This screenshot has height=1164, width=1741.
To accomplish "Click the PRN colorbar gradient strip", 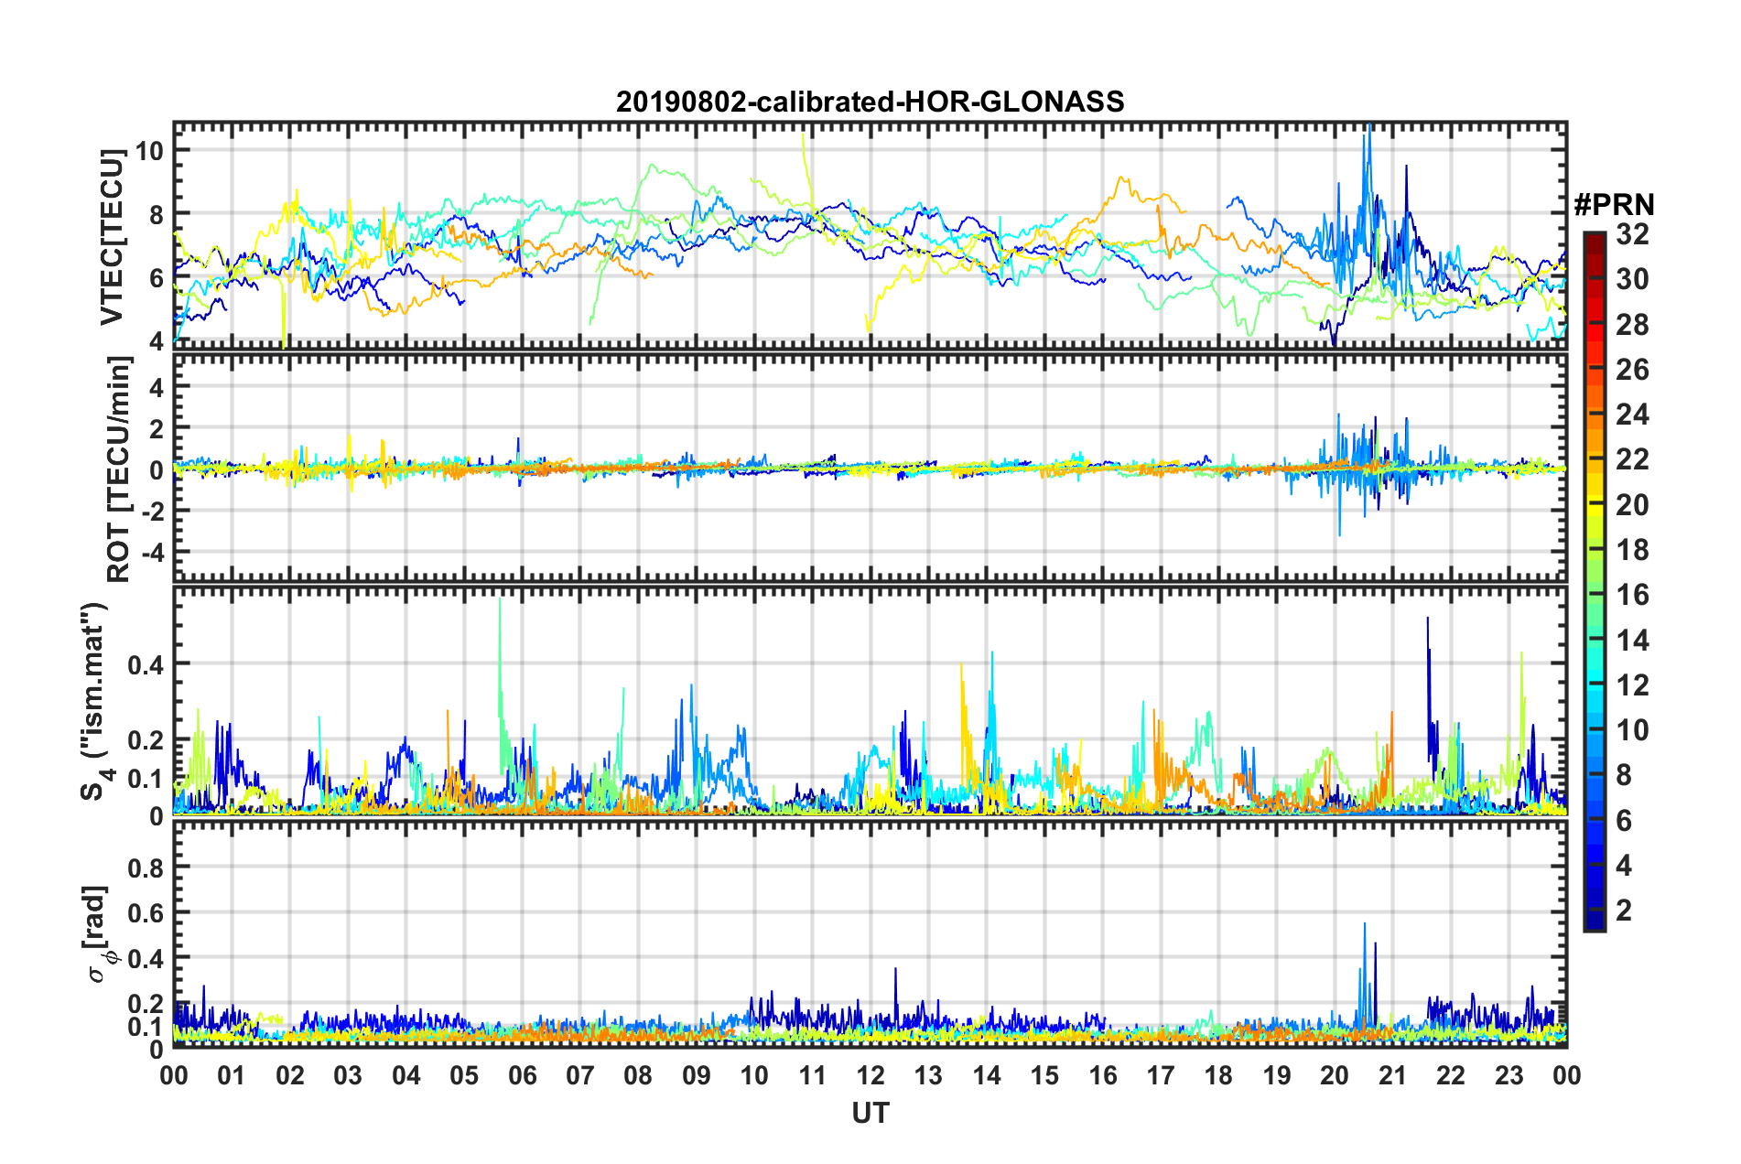I will point(1594,581).
